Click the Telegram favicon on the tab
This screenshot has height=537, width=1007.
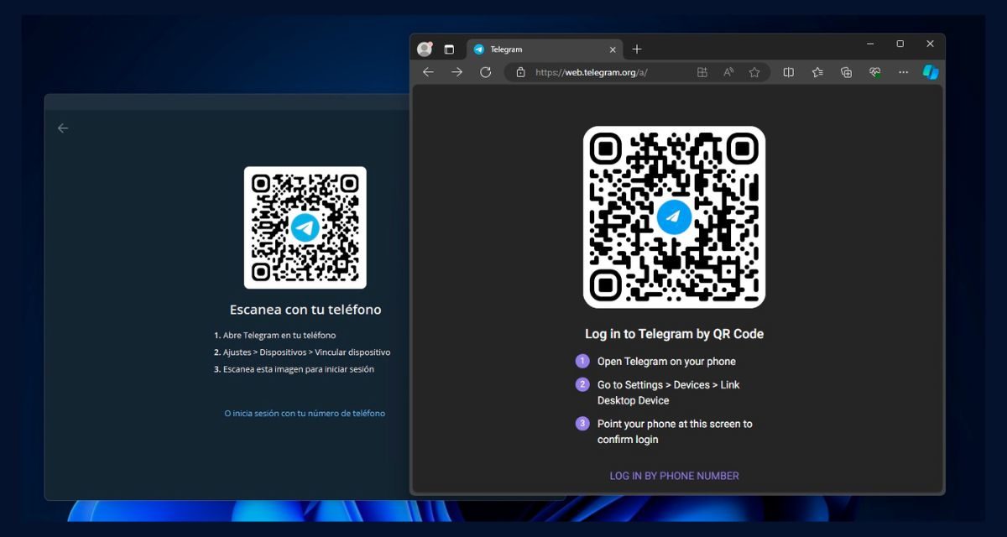[480, 49]
